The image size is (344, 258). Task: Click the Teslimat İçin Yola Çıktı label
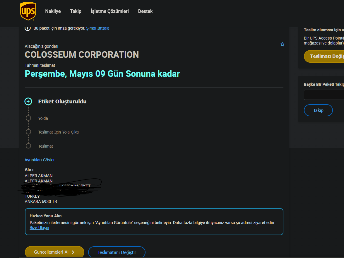point(58,132)
